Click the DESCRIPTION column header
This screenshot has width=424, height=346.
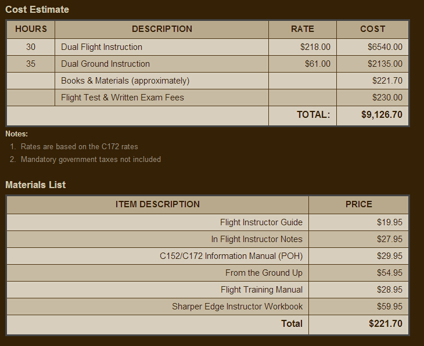click(x=162, y=29)
